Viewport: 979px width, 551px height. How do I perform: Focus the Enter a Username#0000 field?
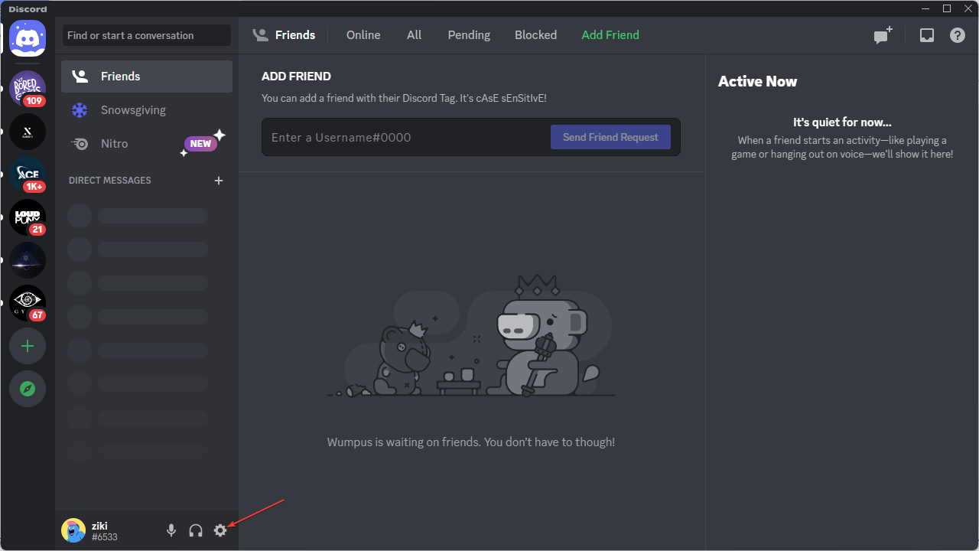(x=406, y=138)
